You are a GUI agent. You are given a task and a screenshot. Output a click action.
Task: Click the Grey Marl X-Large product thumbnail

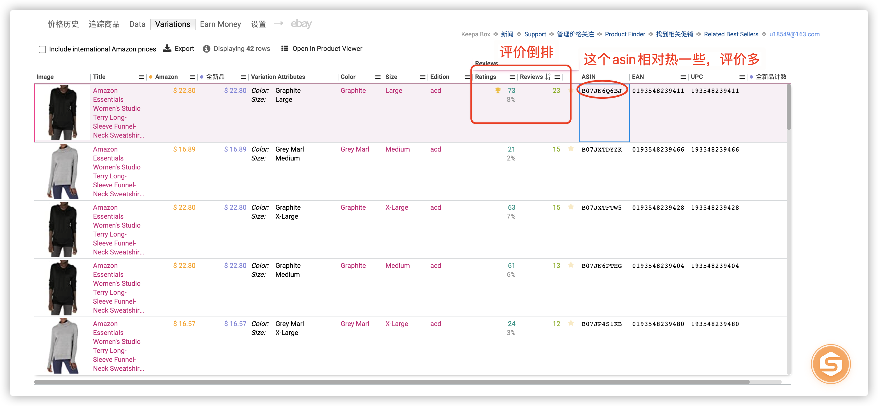(62, 346)
